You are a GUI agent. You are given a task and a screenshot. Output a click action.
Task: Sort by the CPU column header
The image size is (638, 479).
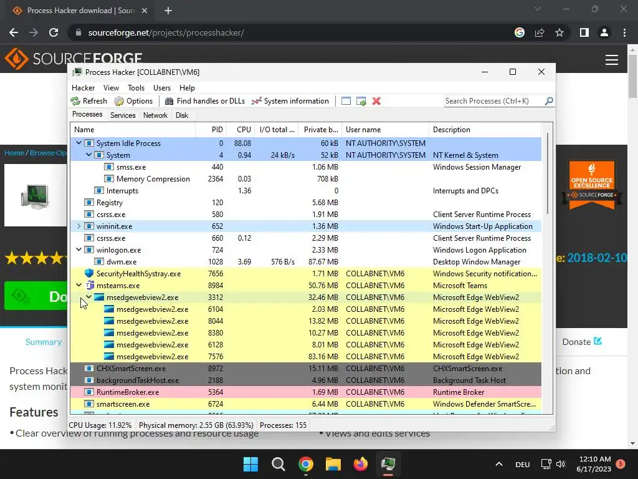[241, 130]
